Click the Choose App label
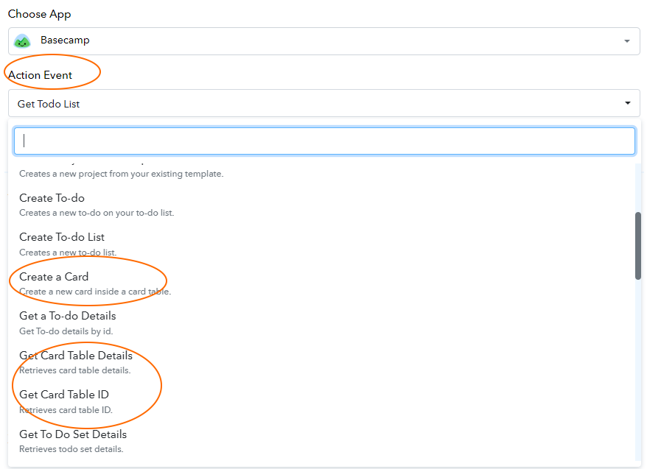 (x=39, y=14)
